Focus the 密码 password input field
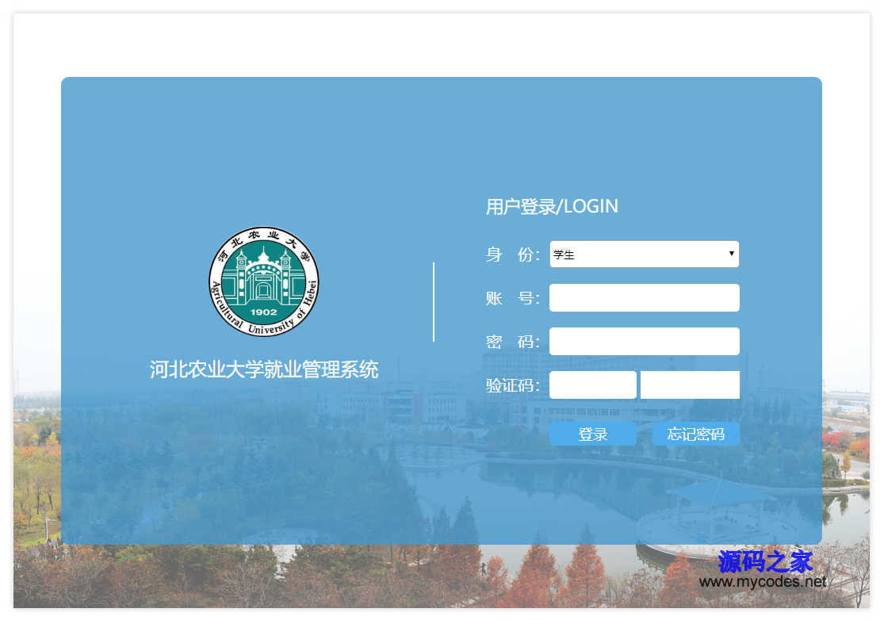This screenshot has width=884, height=620. (x=645, y=341)
